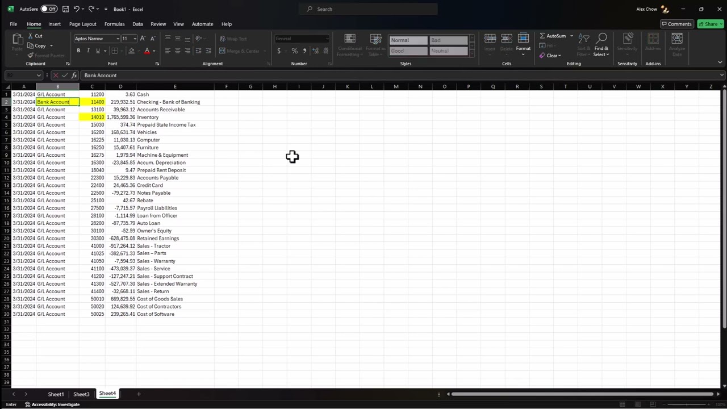Expand the Copy options arrow
727x409 pixels.
point(51,45)
